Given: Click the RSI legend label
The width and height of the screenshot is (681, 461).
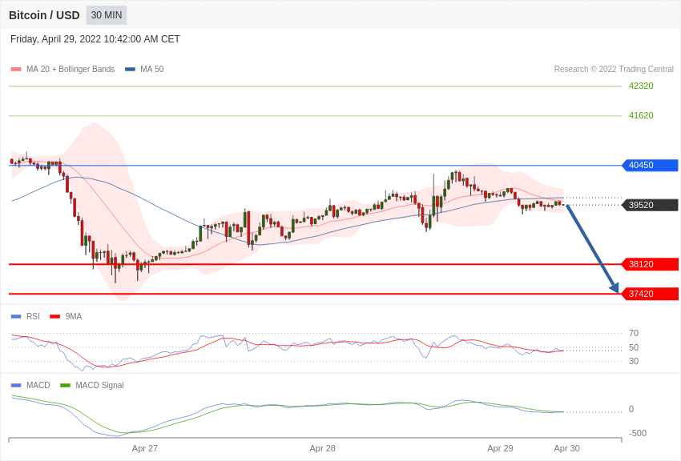Looking at the screenshot, I should pyautogui.click(x=33, y=317).
